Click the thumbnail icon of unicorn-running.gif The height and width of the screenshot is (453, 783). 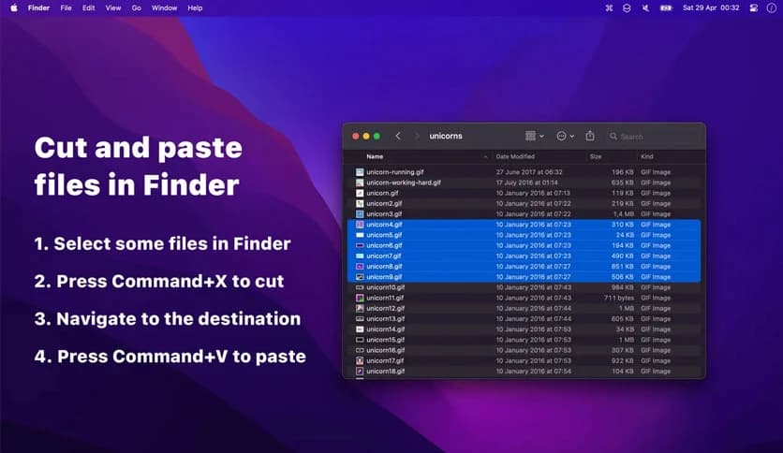pos(360,172)
